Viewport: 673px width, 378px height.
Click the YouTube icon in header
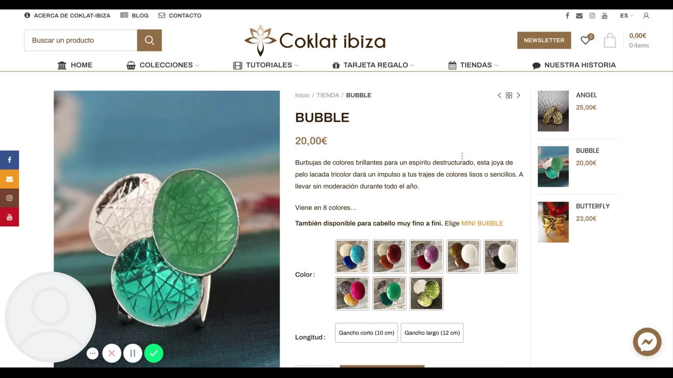pyautogui.click(x=605, y=16)
